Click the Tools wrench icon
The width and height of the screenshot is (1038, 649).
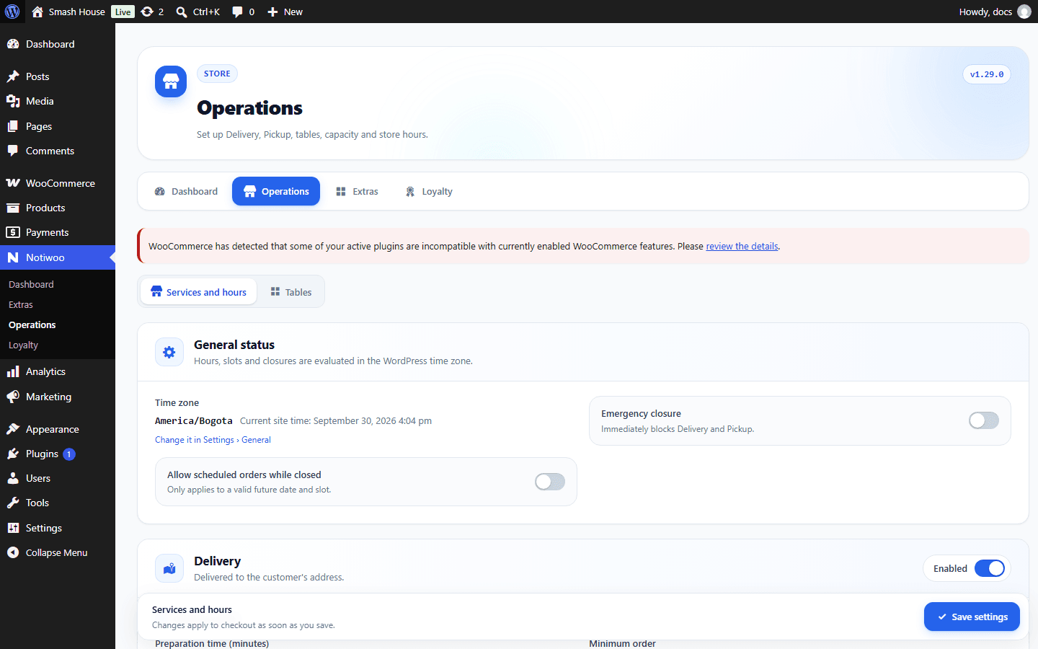[x=13, y=503]
